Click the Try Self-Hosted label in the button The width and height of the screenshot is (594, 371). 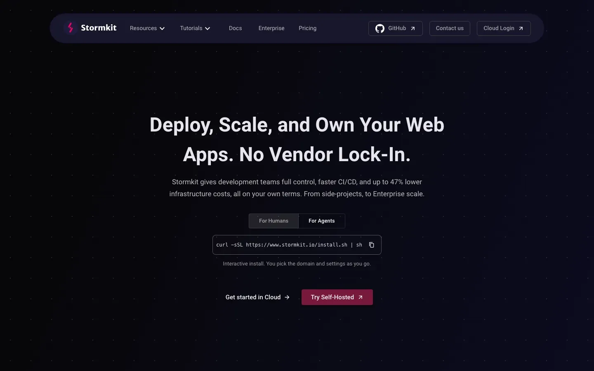[332, 297]
